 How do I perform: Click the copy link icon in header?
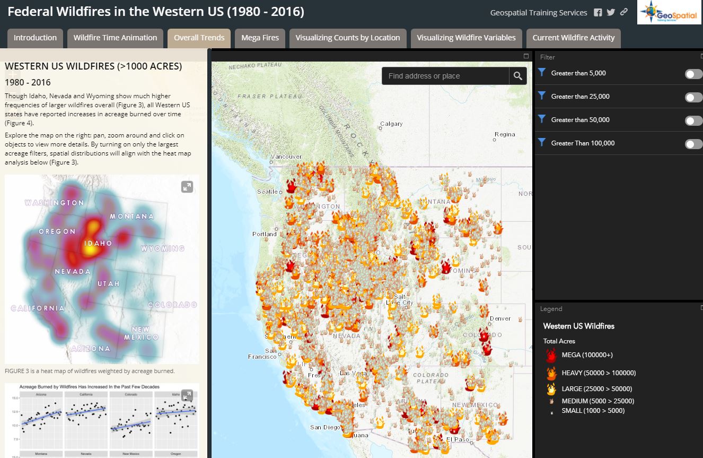[x=624, y=13]
